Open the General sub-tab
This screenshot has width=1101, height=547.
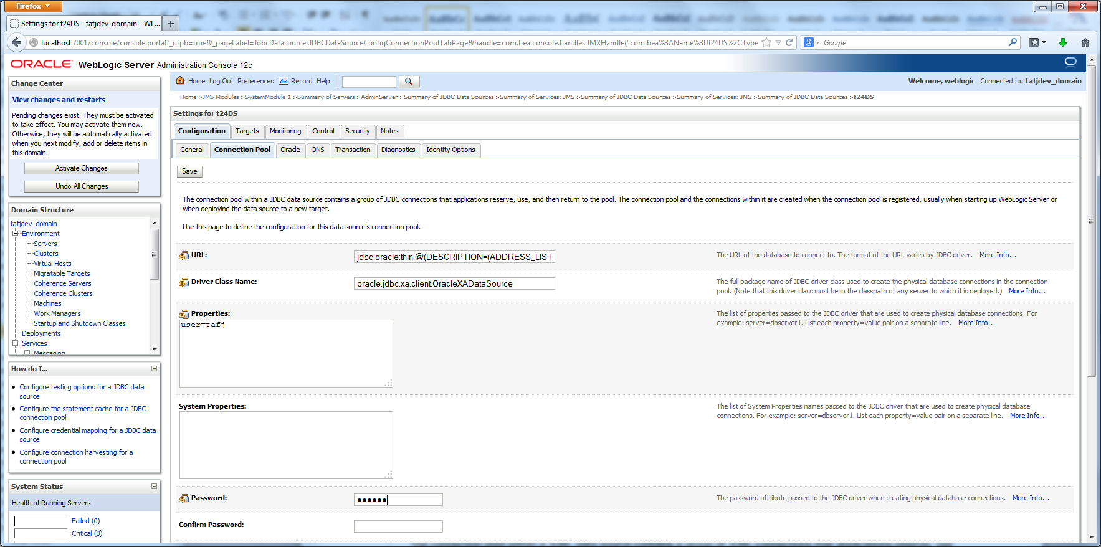tap(192, 150)
